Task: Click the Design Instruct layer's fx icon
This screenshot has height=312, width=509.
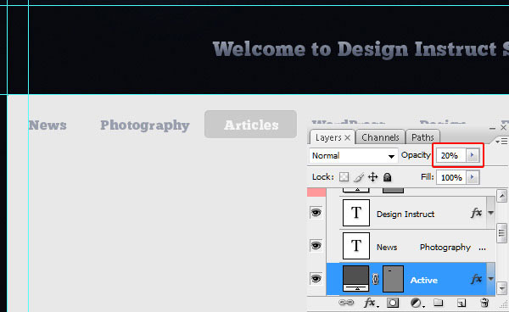Action: click(x=476, y=213)
